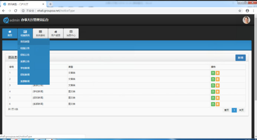Go to 末页 last page
This screenshot has width=257, height=140.
241,110
